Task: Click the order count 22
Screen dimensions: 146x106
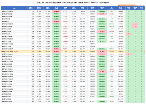Action: click(33, 17)
